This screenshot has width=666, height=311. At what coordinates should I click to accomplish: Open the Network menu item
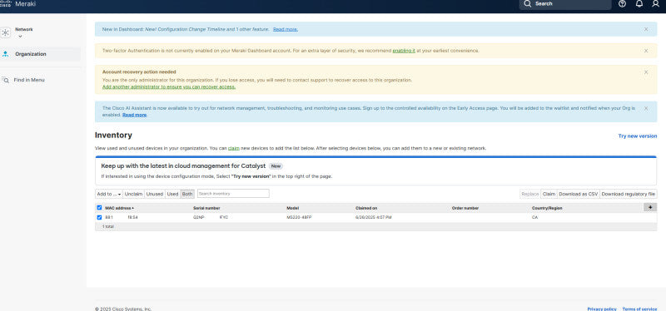[24, 30]
